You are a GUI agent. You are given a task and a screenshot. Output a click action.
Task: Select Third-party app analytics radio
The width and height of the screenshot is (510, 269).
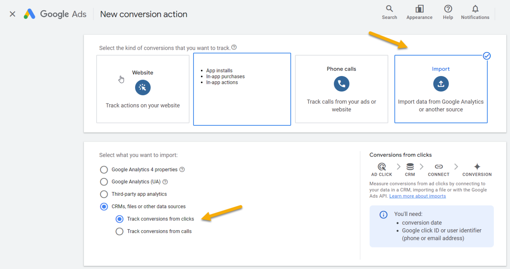click(104, 194)
